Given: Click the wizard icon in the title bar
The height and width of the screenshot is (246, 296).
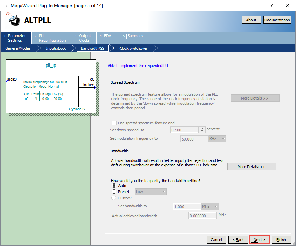Looking at the screenshot, I should 6,6.
